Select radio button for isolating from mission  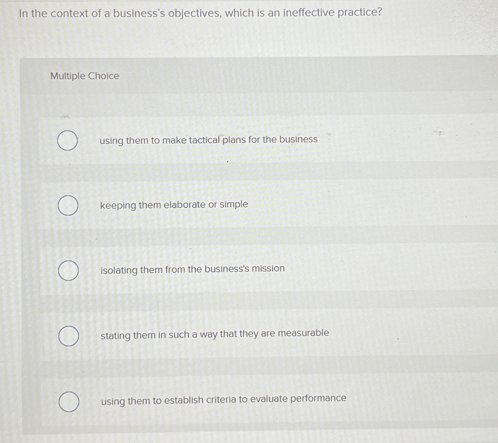tap(69, 270)
